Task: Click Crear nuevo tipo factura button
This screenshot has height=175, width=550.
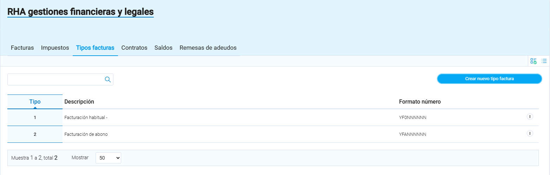Action: [x=489, y=79]
